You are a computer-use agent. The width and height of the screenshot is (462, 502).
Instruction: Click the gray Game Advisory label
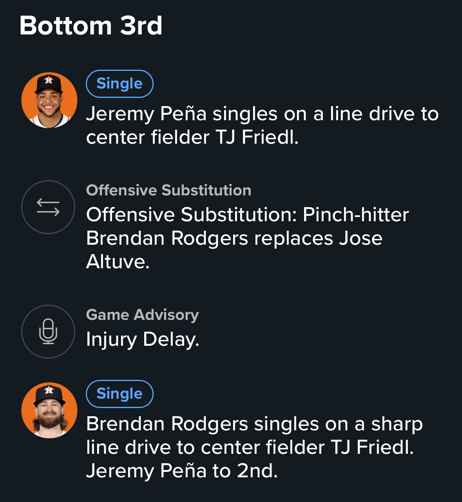(142, 315)
